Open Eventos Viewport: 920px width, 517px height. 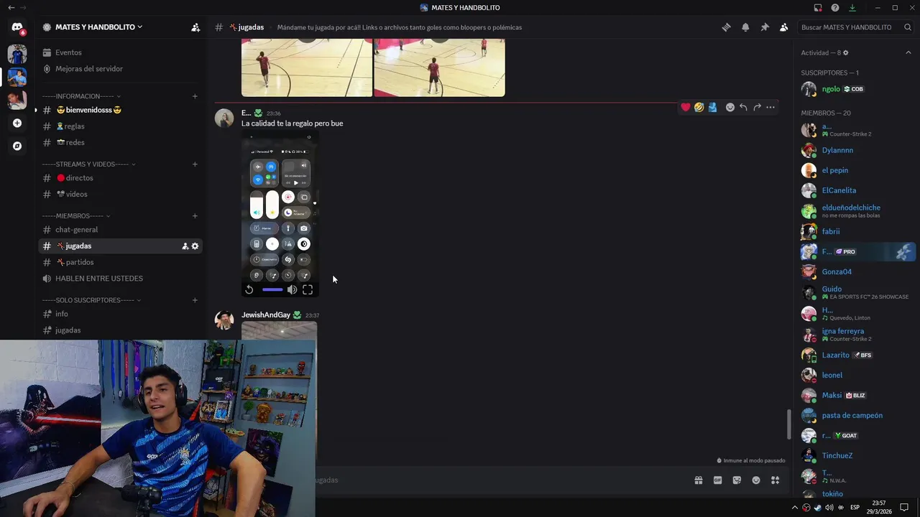(x=120, y=52)
